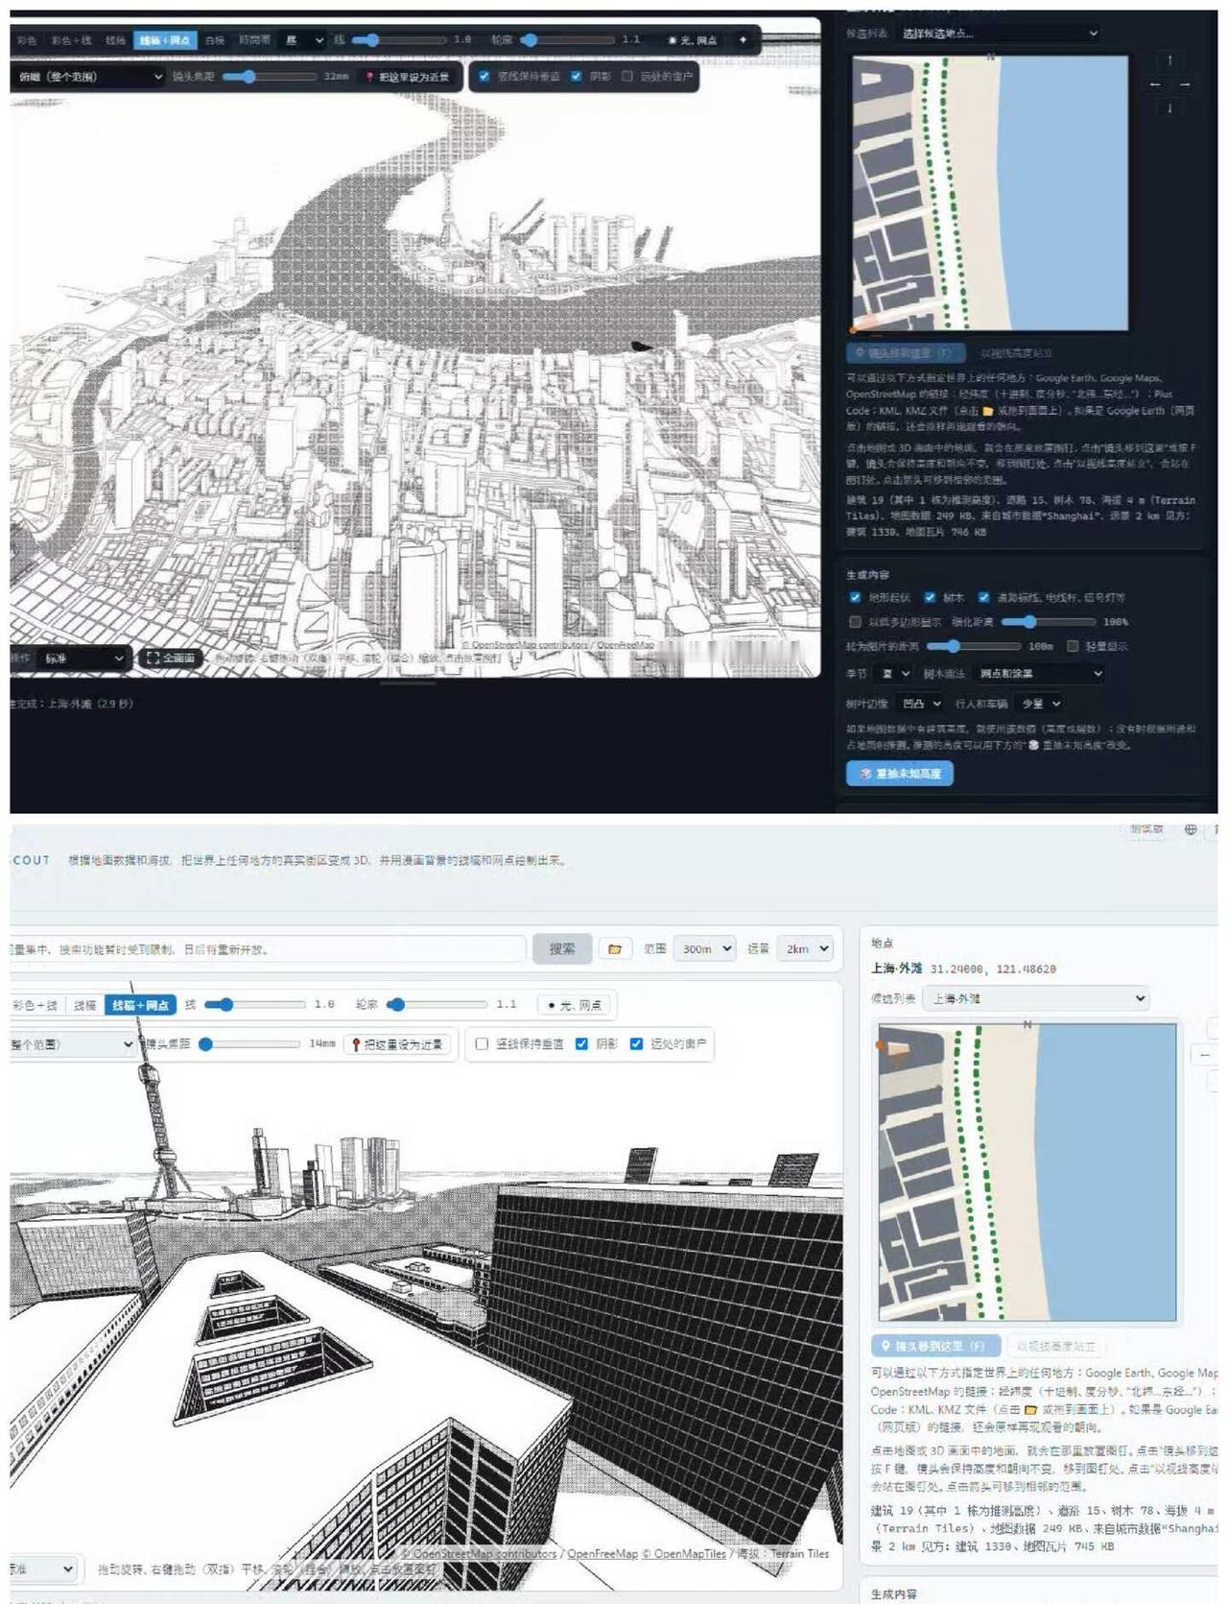1228x1604 pixels.
Task: Click pin 把这里设为近景 in the dark window
Action: [x=408, y=77]
